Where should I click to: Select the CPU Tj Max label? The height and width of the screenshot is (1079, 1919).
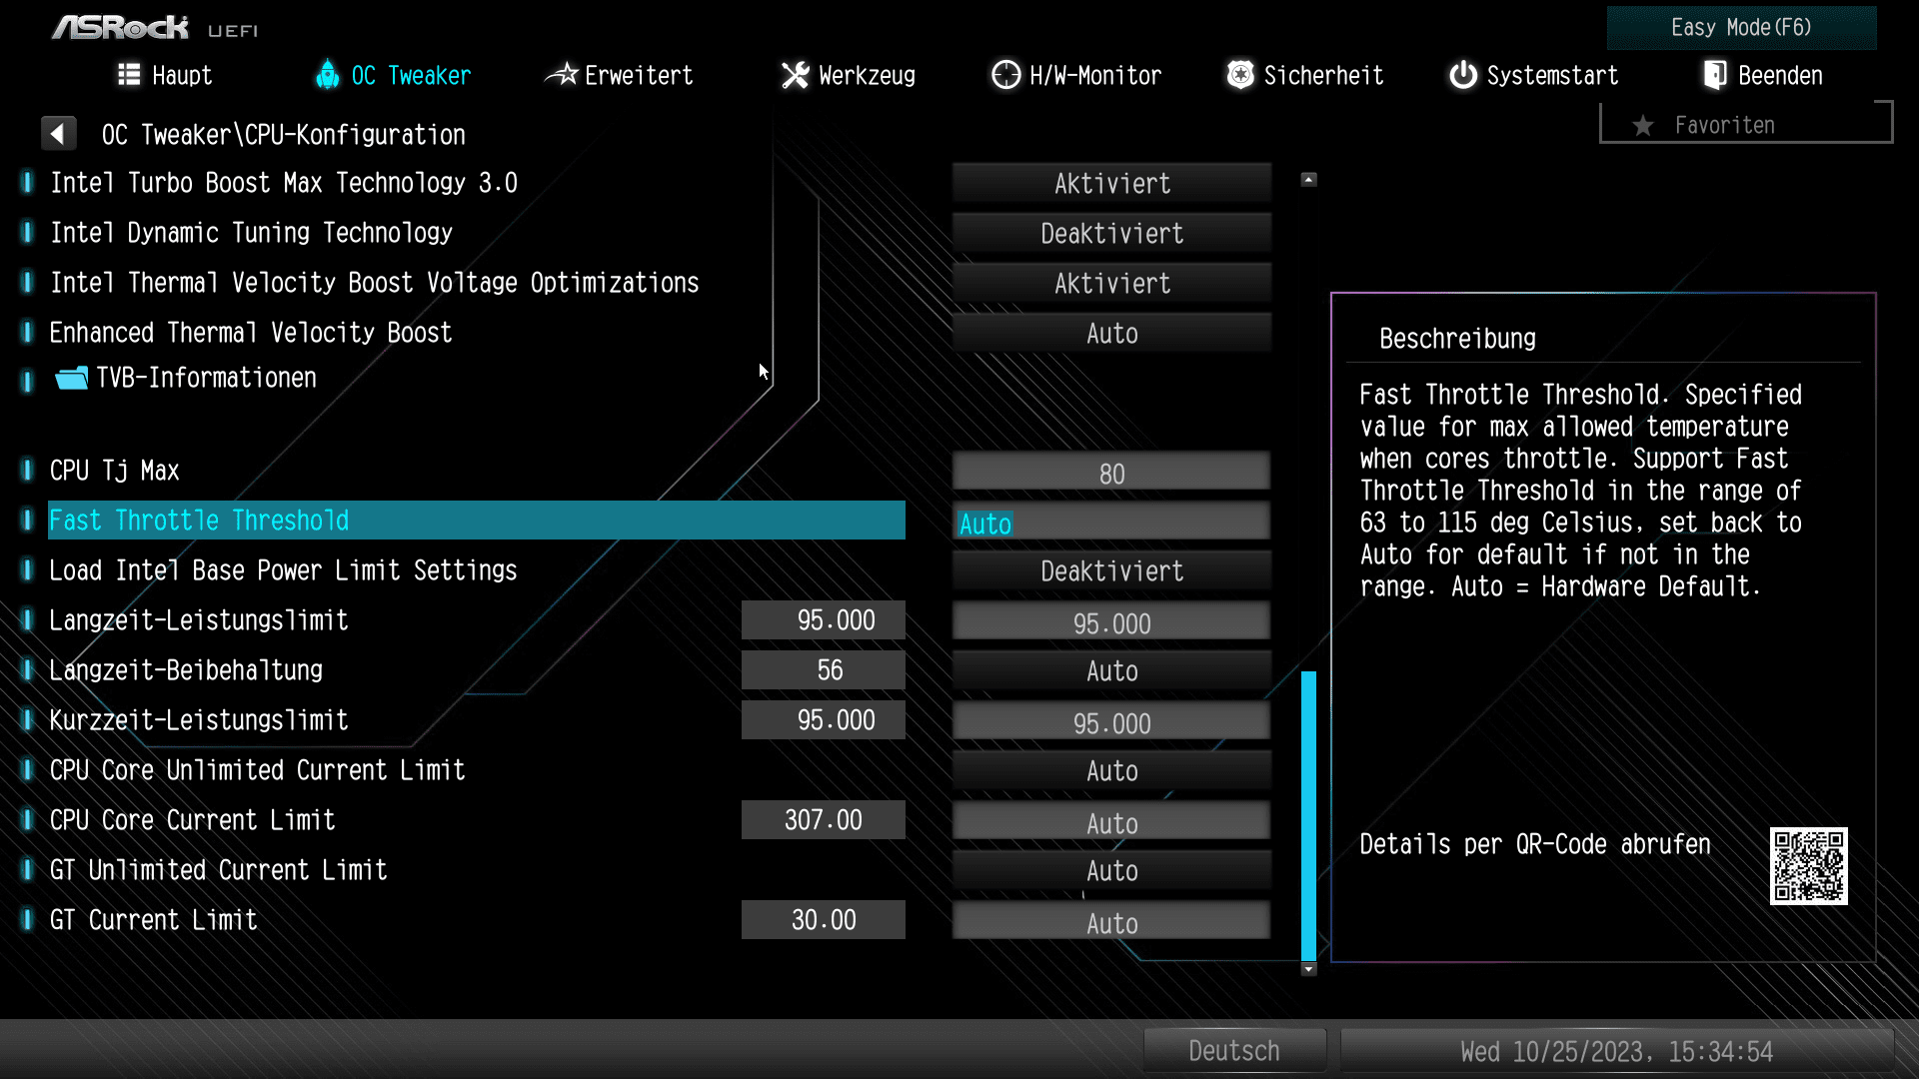coord(115,471)
